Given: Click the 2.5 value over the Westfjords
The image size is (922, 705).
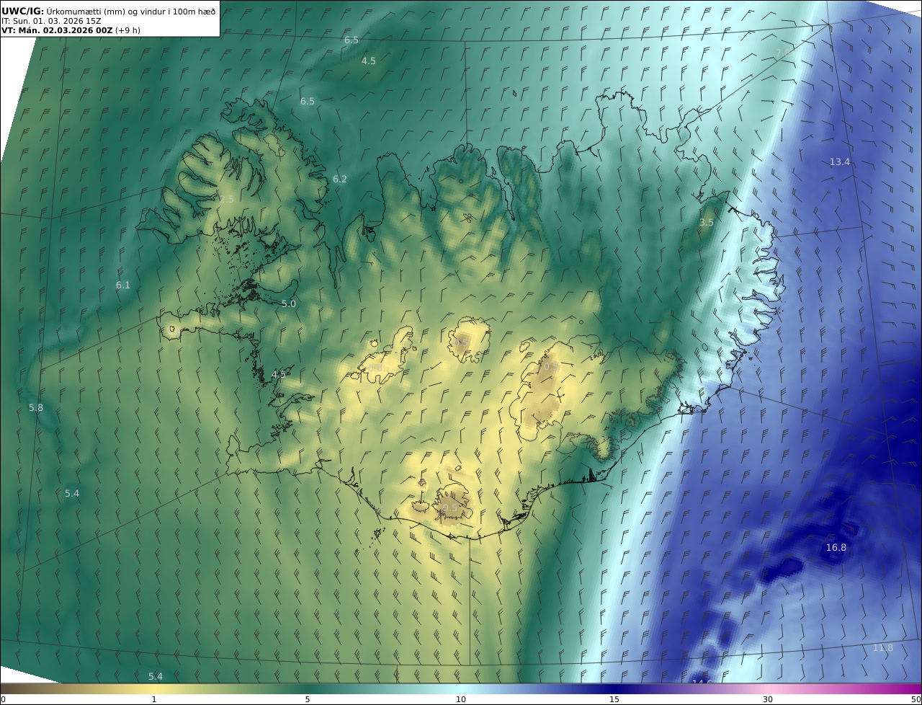Looking at the screenshot, I should pyautogui.click(x=227, y=199).
